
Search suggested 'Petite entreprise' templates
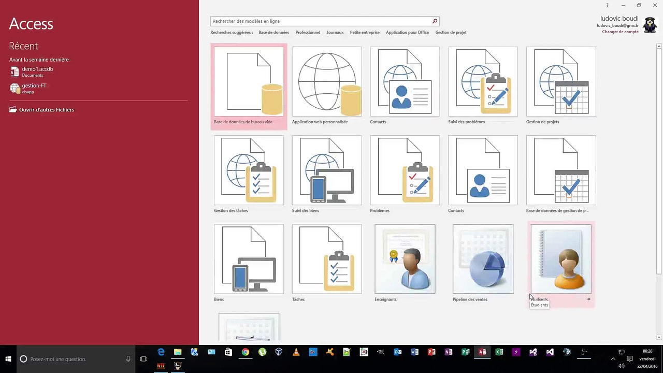coord(365,32)
